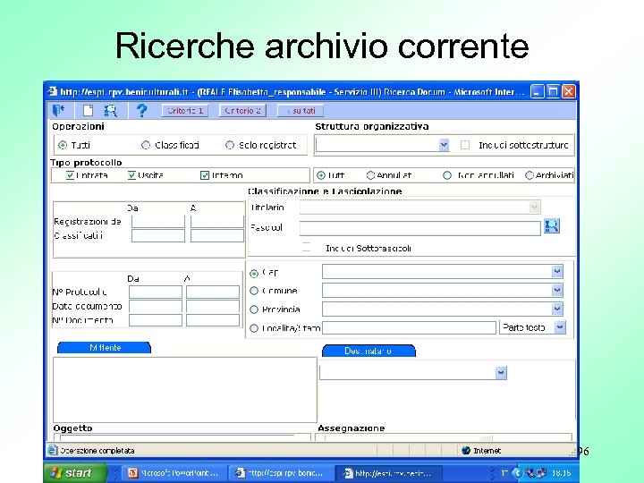Select Classificati radio button
Viewport: 644px width, 483px height.
click(146, 145)
